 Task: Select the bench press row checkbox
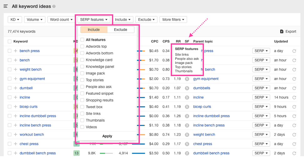click(x=9, y=51)
